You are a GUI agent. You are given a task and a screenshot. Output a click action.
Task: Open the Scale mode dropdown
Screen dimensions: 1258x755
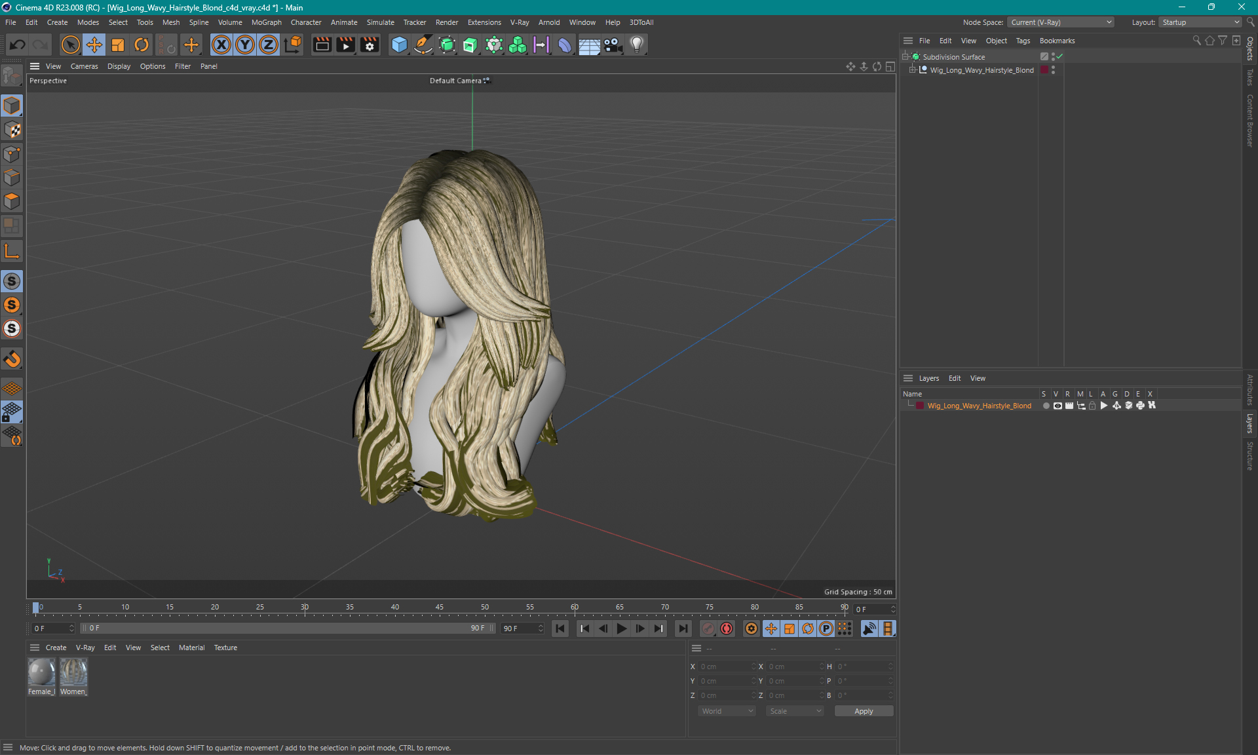tap(795, 711)
